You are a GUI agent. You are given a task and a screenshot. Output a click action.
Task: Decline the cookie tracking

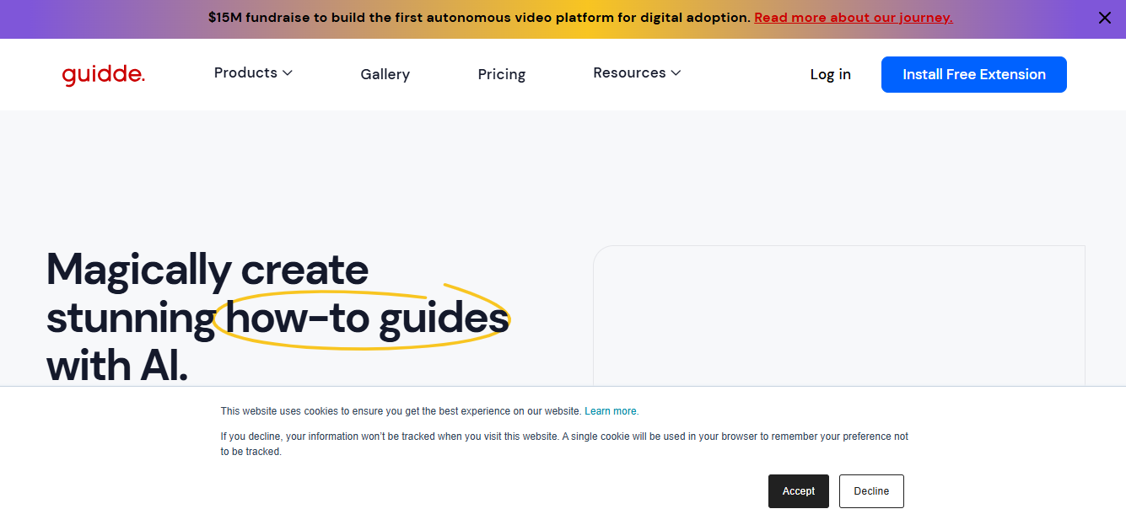click(x=871, y=491)
